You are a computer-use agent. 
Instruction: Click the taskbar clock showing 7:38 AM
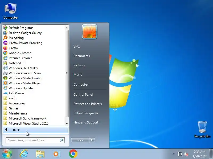[x=199, y=154]
